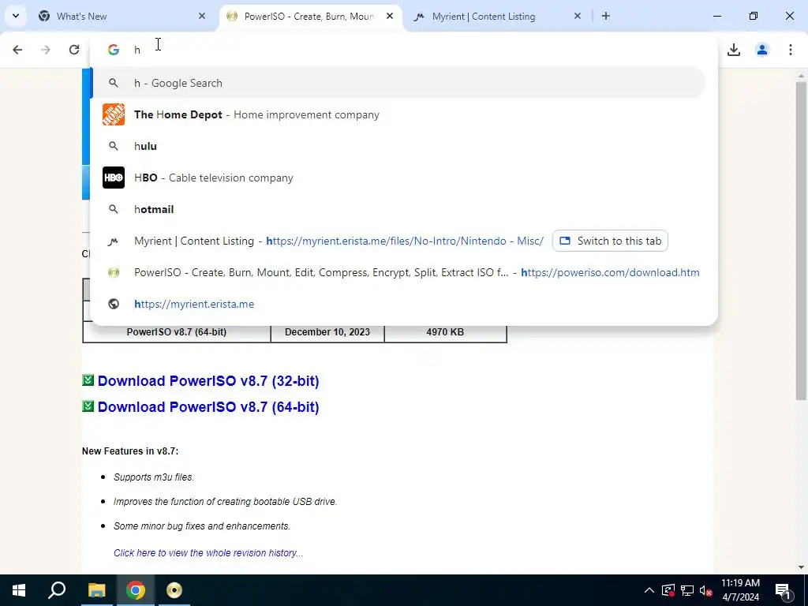The height and width of the screenshot is (606, 808).
Task: Click Download PowerISO v8.7 (64-bit) link
Action: [x=208, y=407]
